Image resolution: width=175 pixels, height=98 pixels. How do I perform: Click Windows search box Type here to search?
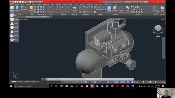[x=31, y=86]
